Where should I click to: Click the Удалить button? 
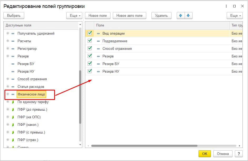161,16
